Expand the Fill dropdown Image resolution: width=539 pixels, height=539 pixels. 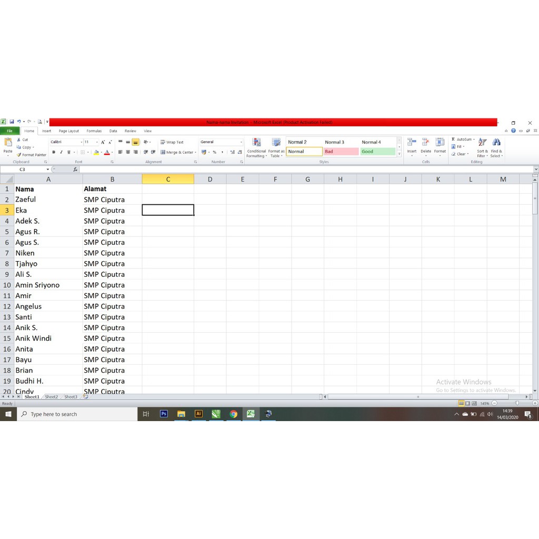click(x=464, y=146)
